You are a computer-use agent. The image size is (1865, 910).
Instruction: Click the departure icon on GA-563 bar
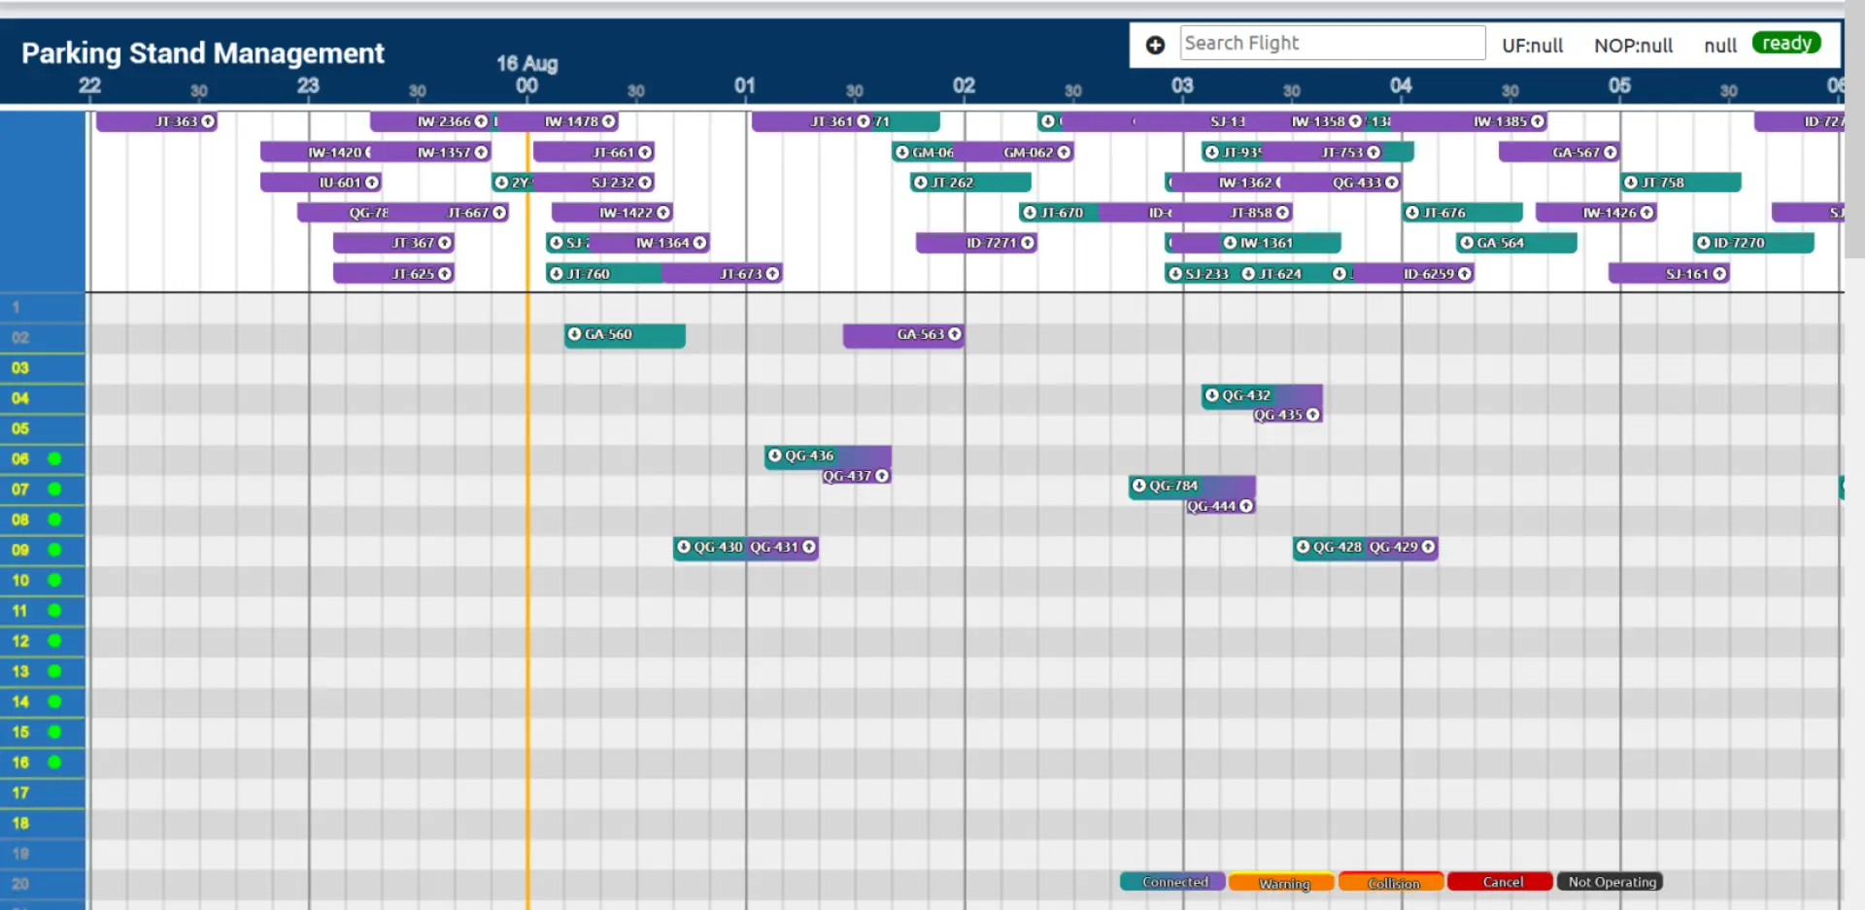coord(955,334)
